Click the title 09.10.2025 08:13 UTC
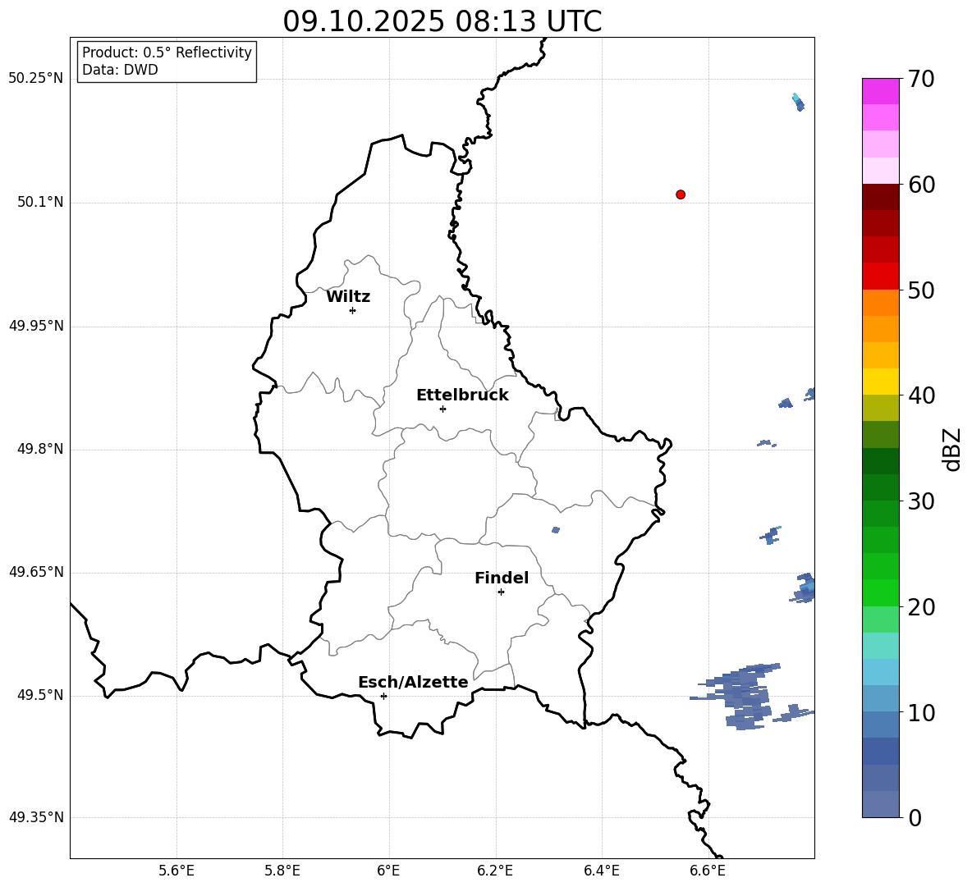The image size is (972, 887). (442, 21)
